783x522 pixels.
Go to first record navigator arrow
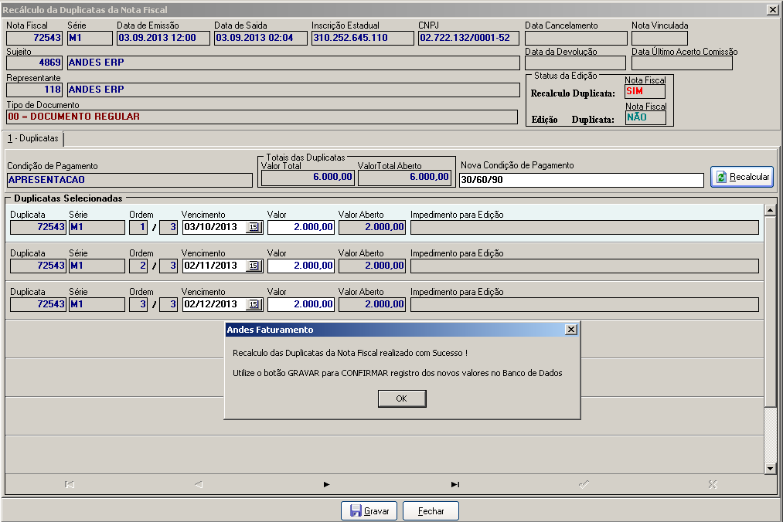(70, 484)
